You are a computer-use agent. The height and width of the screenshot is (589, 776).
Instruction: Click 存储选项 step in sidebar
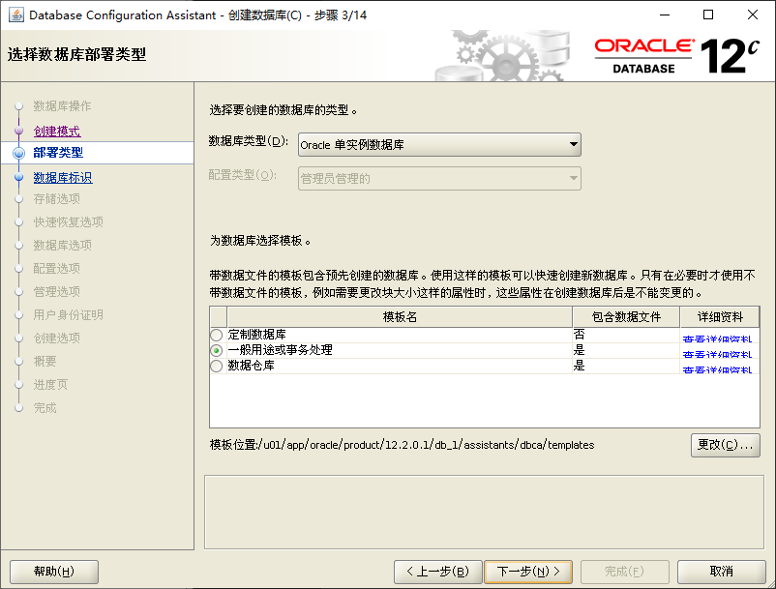57,199
